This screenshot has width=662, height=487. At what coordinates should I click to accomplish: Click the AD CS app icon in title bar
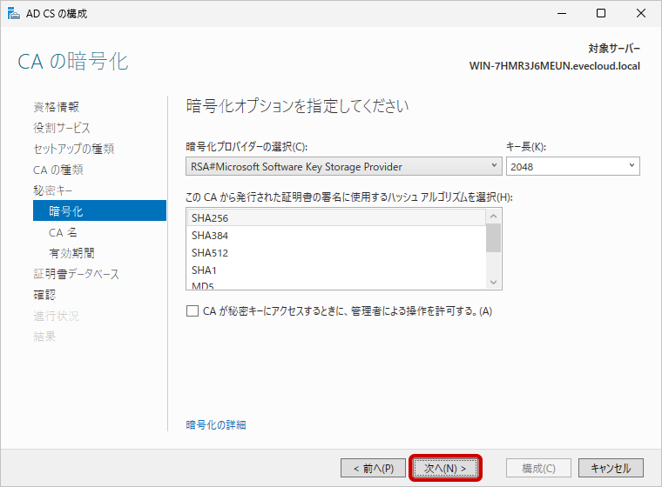coord(12,13)
